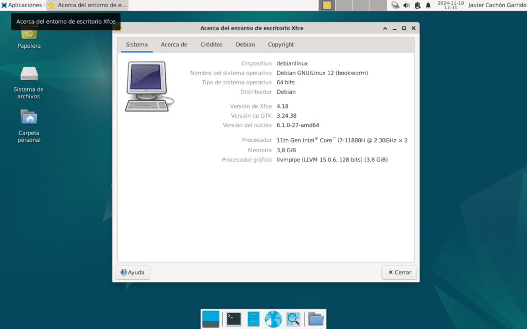This screenshot has height=329, width=527.
Task: Maximize the Acerca del entorno window
Action: (x=404, y=28)
